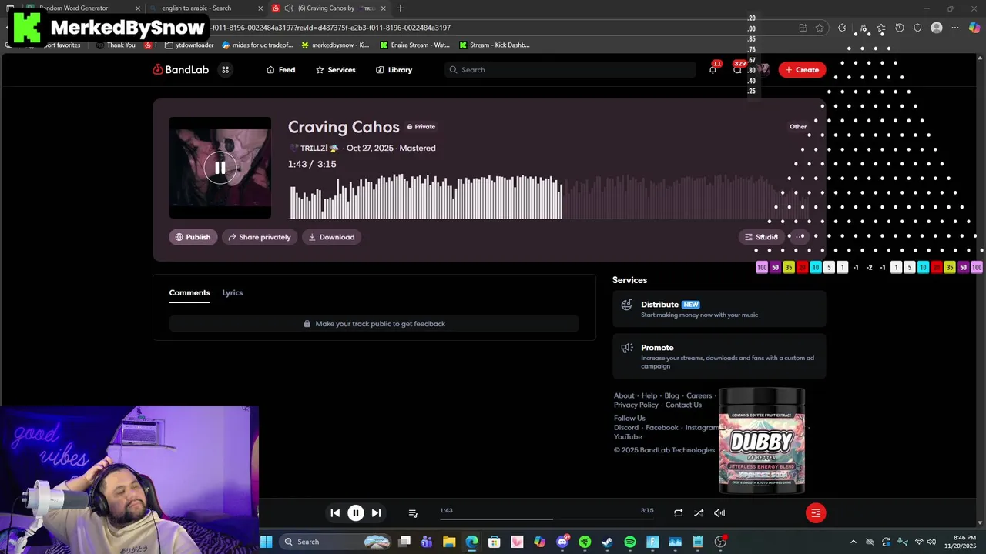Open browser extensions icon
Screen dimensions: 986x554
(842, 28)
